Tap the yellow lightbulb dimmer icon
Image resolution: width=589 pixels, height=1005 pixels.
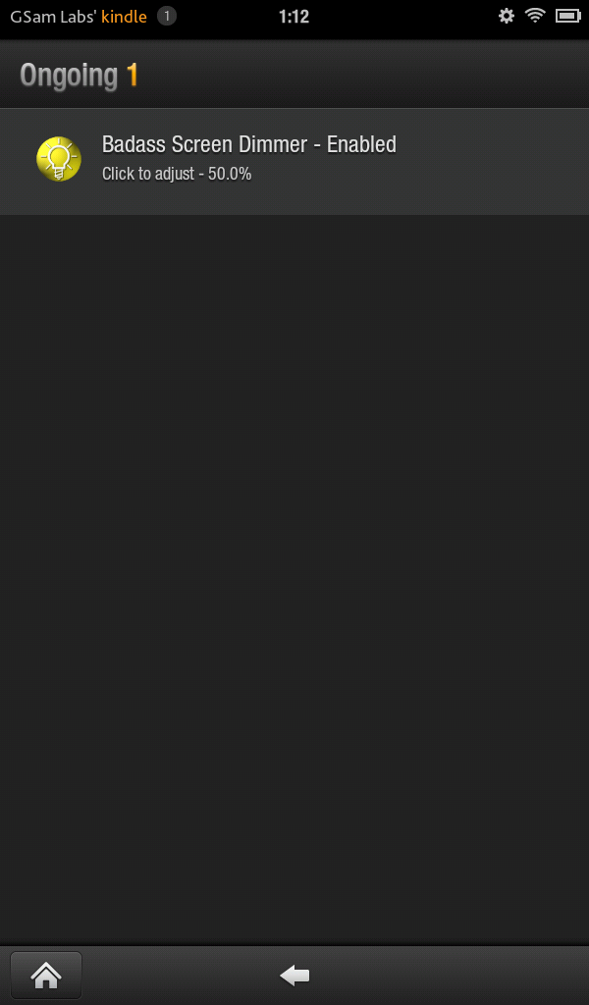pos(59,159)
